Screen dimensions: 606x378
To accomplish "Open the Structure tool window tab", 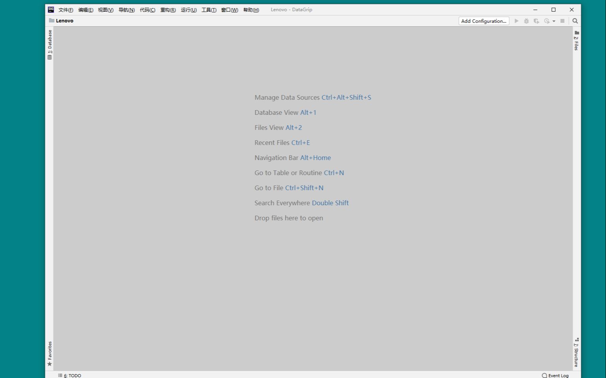I will (x=577, y=352).
